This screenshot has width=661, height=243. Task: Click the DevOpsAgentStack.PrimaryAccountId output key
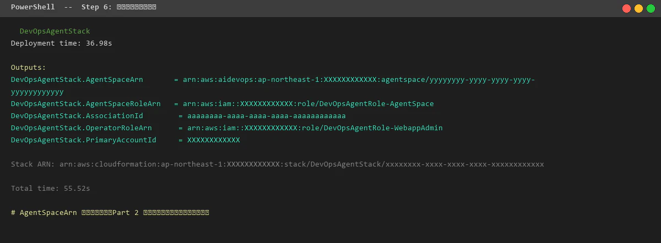(x=84, y=140)
